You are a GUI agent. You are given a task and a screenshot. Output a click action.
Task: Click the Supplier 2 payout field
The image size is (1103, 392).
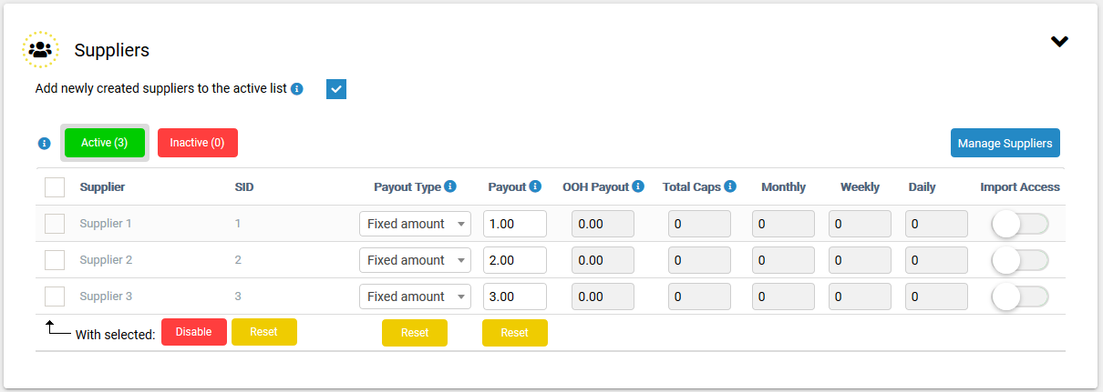pos(515,260)
